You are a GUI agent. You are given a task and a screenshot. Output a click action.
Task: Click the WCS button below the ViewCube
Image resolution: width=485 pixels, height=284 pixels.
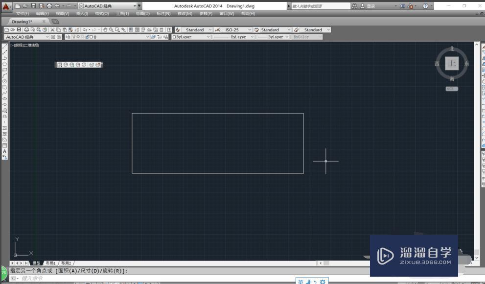[x=451, y=89]
